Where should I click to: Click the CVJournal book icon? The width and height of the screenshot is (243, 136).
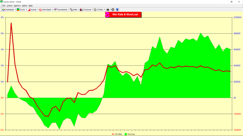pyautogui.click(x=81, y=10)
